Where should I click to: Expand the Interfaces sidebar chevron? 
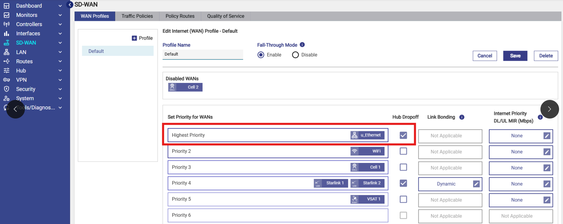[x=60, y=34]
